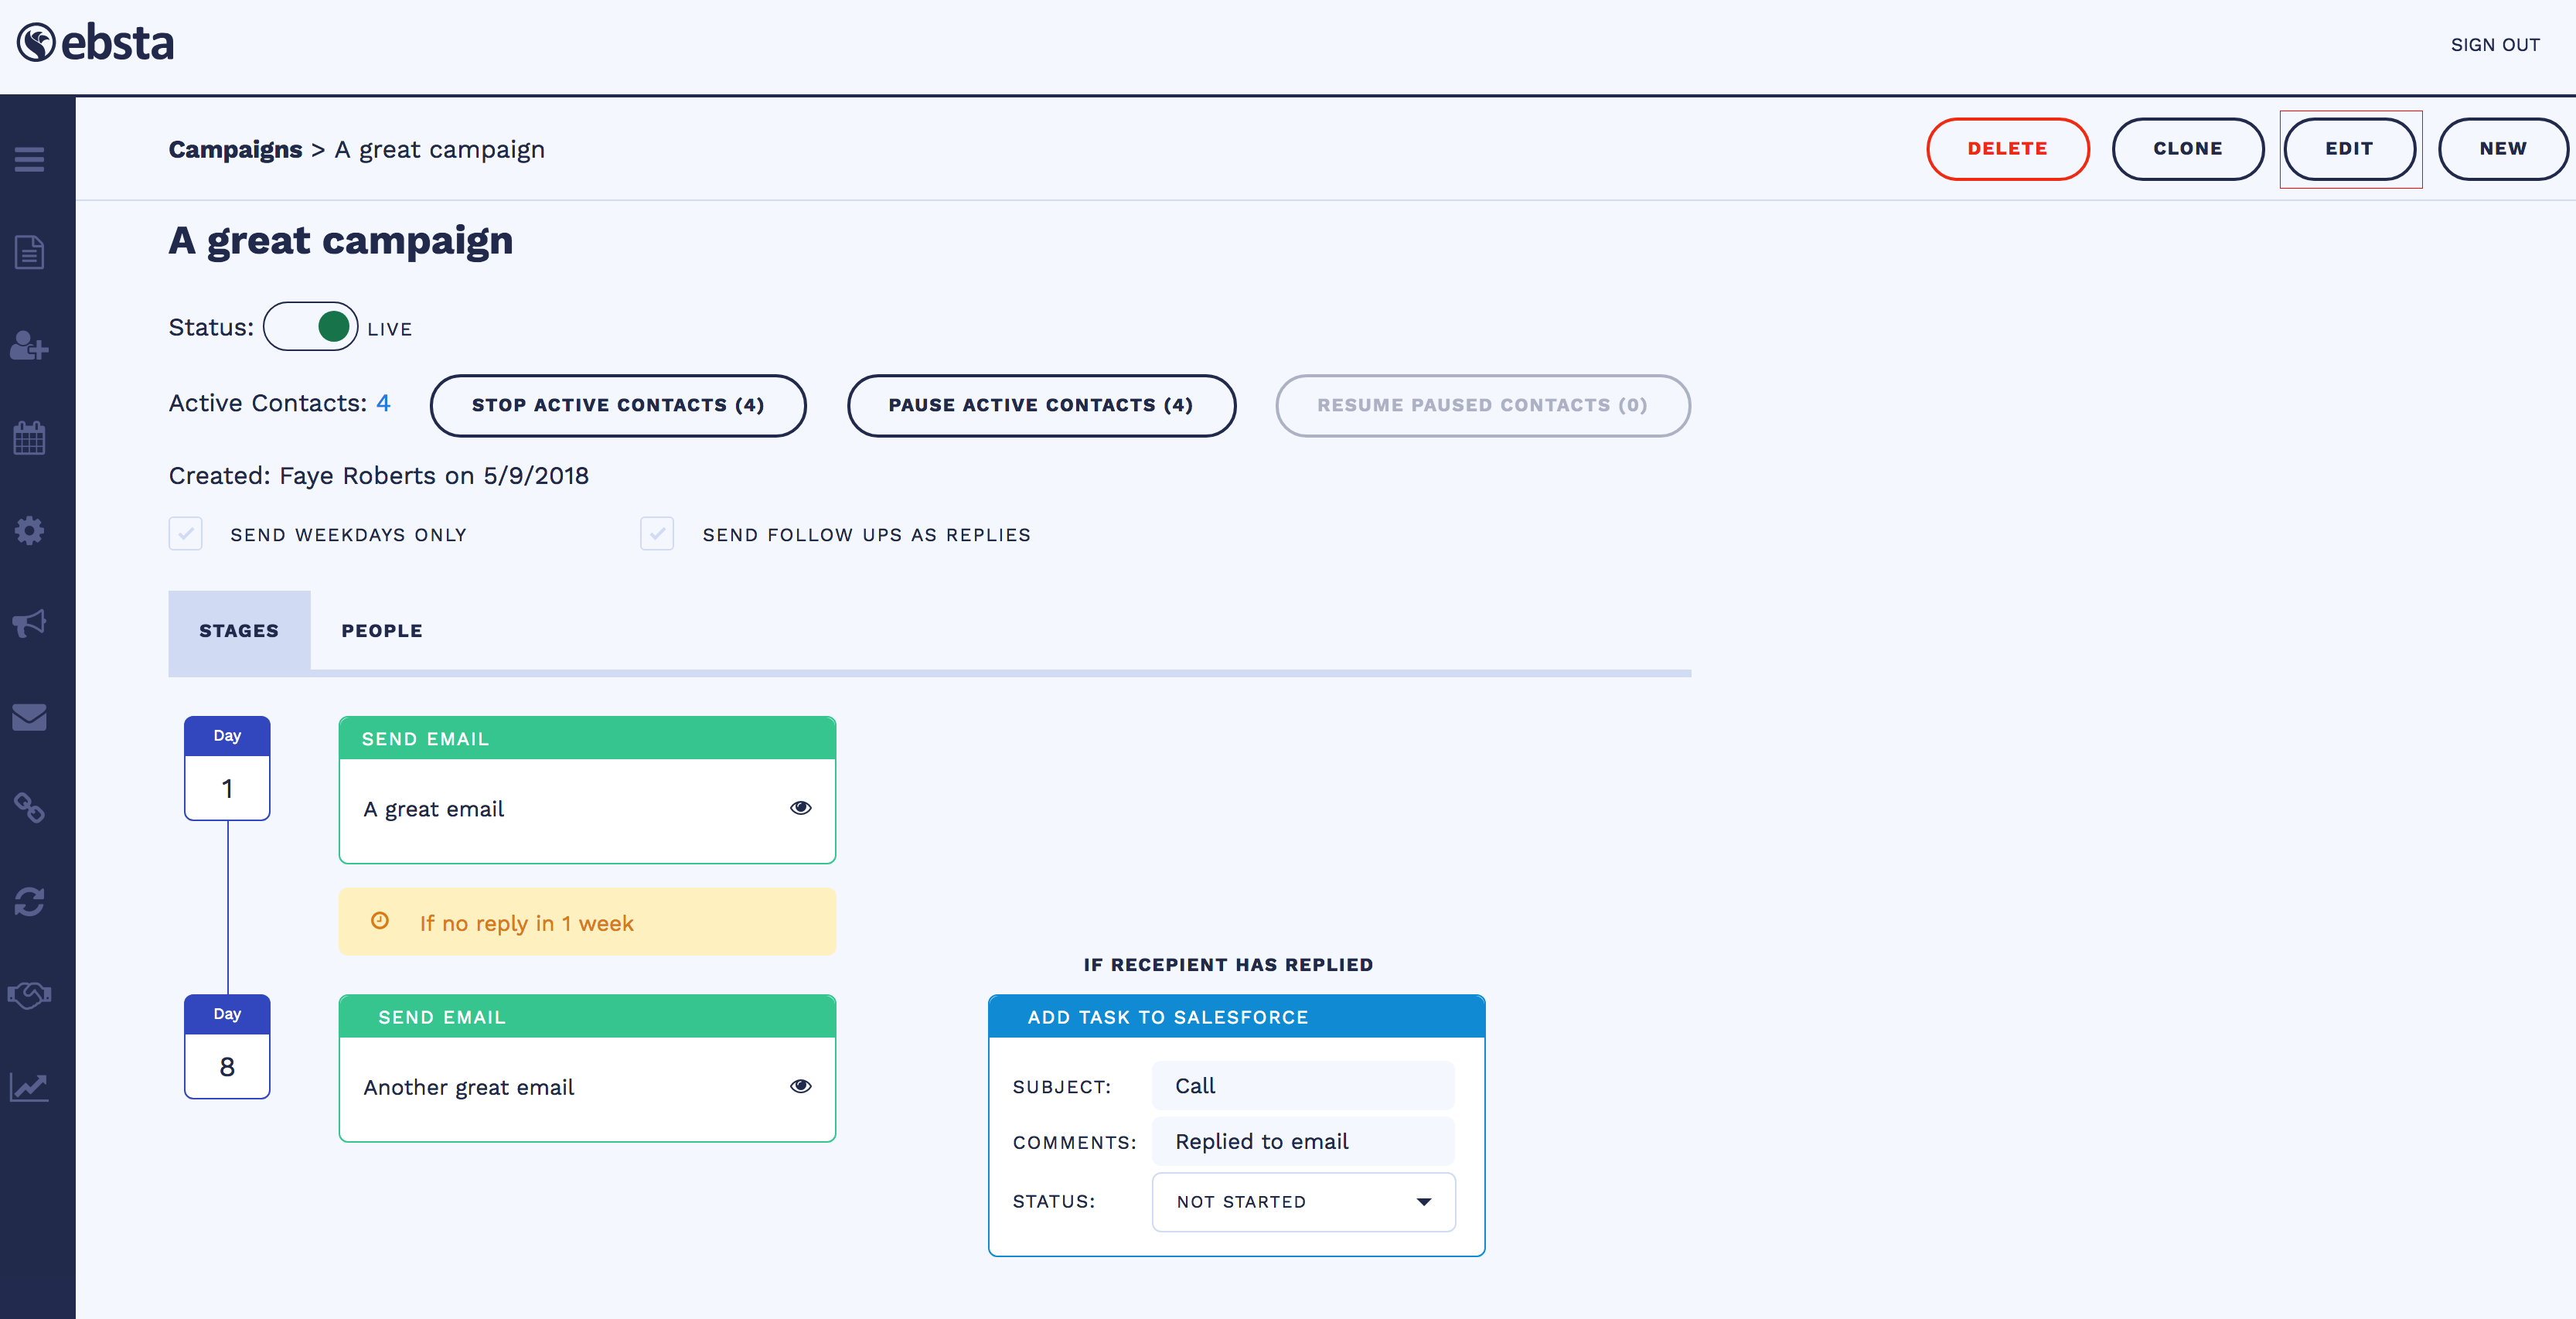The height and width of the screenshot is (1319, 2576).
Task: Click the megaphone campaigns sidebar icon
Action: tap(29, 623)
